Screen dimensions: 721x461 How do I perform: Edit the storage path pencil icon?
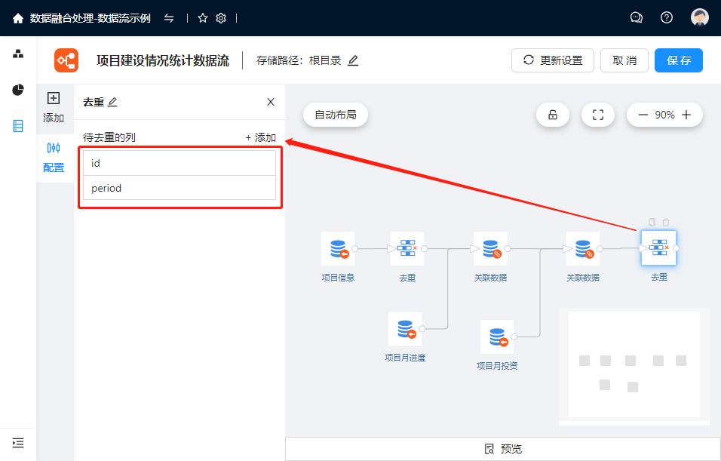(x=353, y=60)
